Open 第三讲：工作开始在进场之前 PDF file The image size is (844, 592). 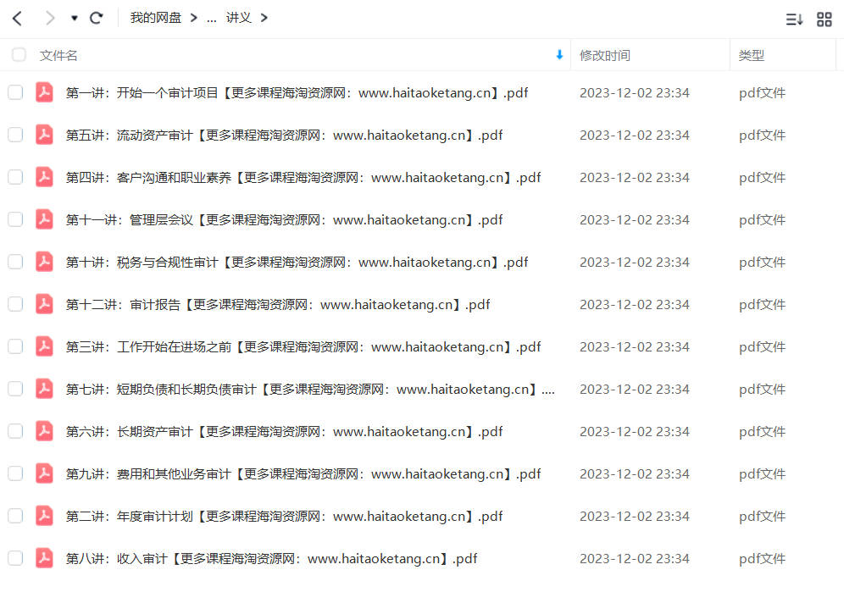tap(303, 346)
